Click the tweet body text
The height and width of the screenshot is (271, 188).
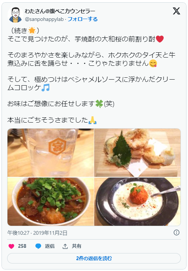pos(92,76)
